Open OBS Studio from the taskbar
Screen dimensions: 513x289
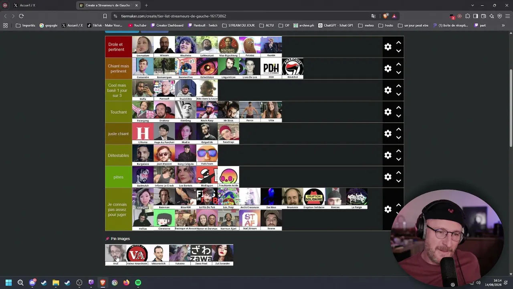(x=79, y=283)
